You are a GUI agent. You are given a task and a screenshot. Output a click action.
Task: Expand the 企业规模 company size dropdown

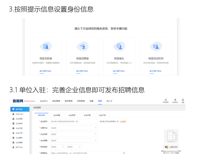click(74, 140)
